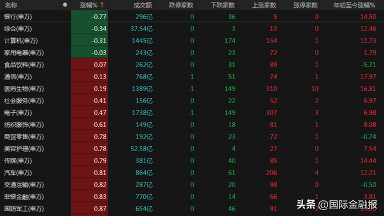Select 交通运输(申万) row name
The width and height of the screenshot is (384, 216).
click(x=24, y=185)
